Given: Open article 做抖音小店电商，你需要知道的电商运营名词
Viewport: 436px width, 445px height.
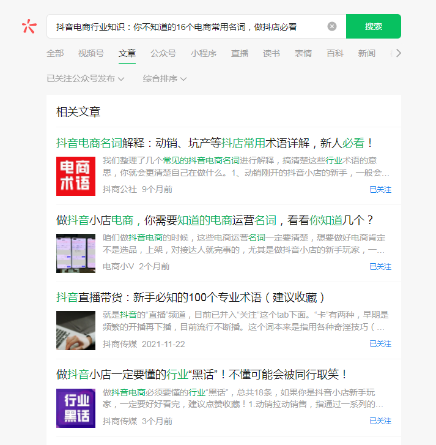Looking at the screenshot, I should (215, 220).
